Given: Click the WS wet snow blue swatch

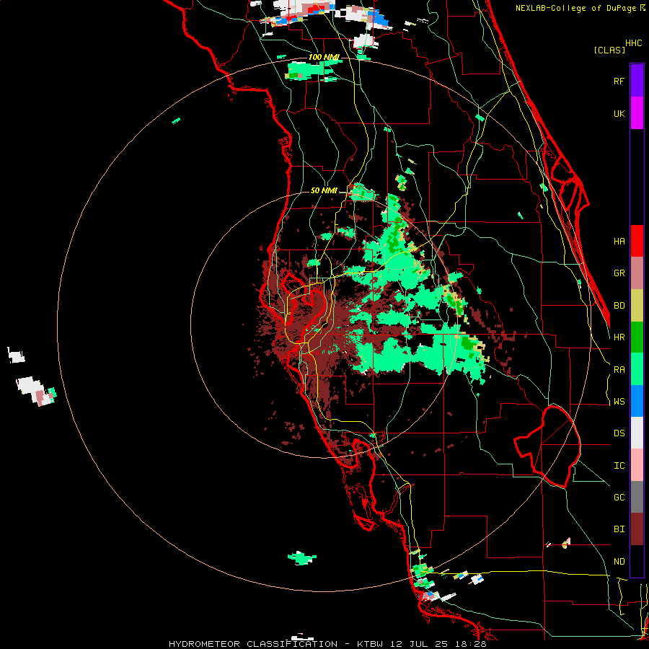Looking at the screenshot, I should 637,401.
